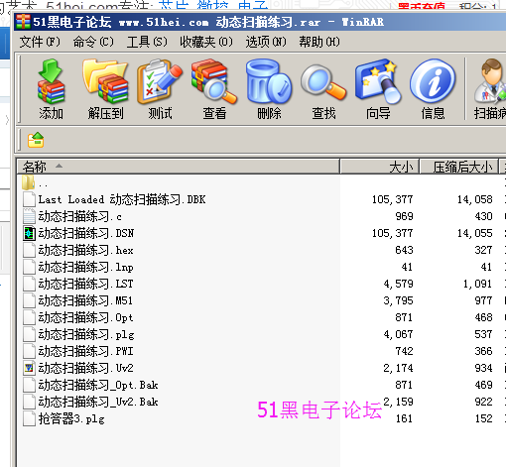Image resolution: width=506 pixels, height=467 pixels.
Task: Click the sort arrow in Name header
Action: [x=59, y=166]
